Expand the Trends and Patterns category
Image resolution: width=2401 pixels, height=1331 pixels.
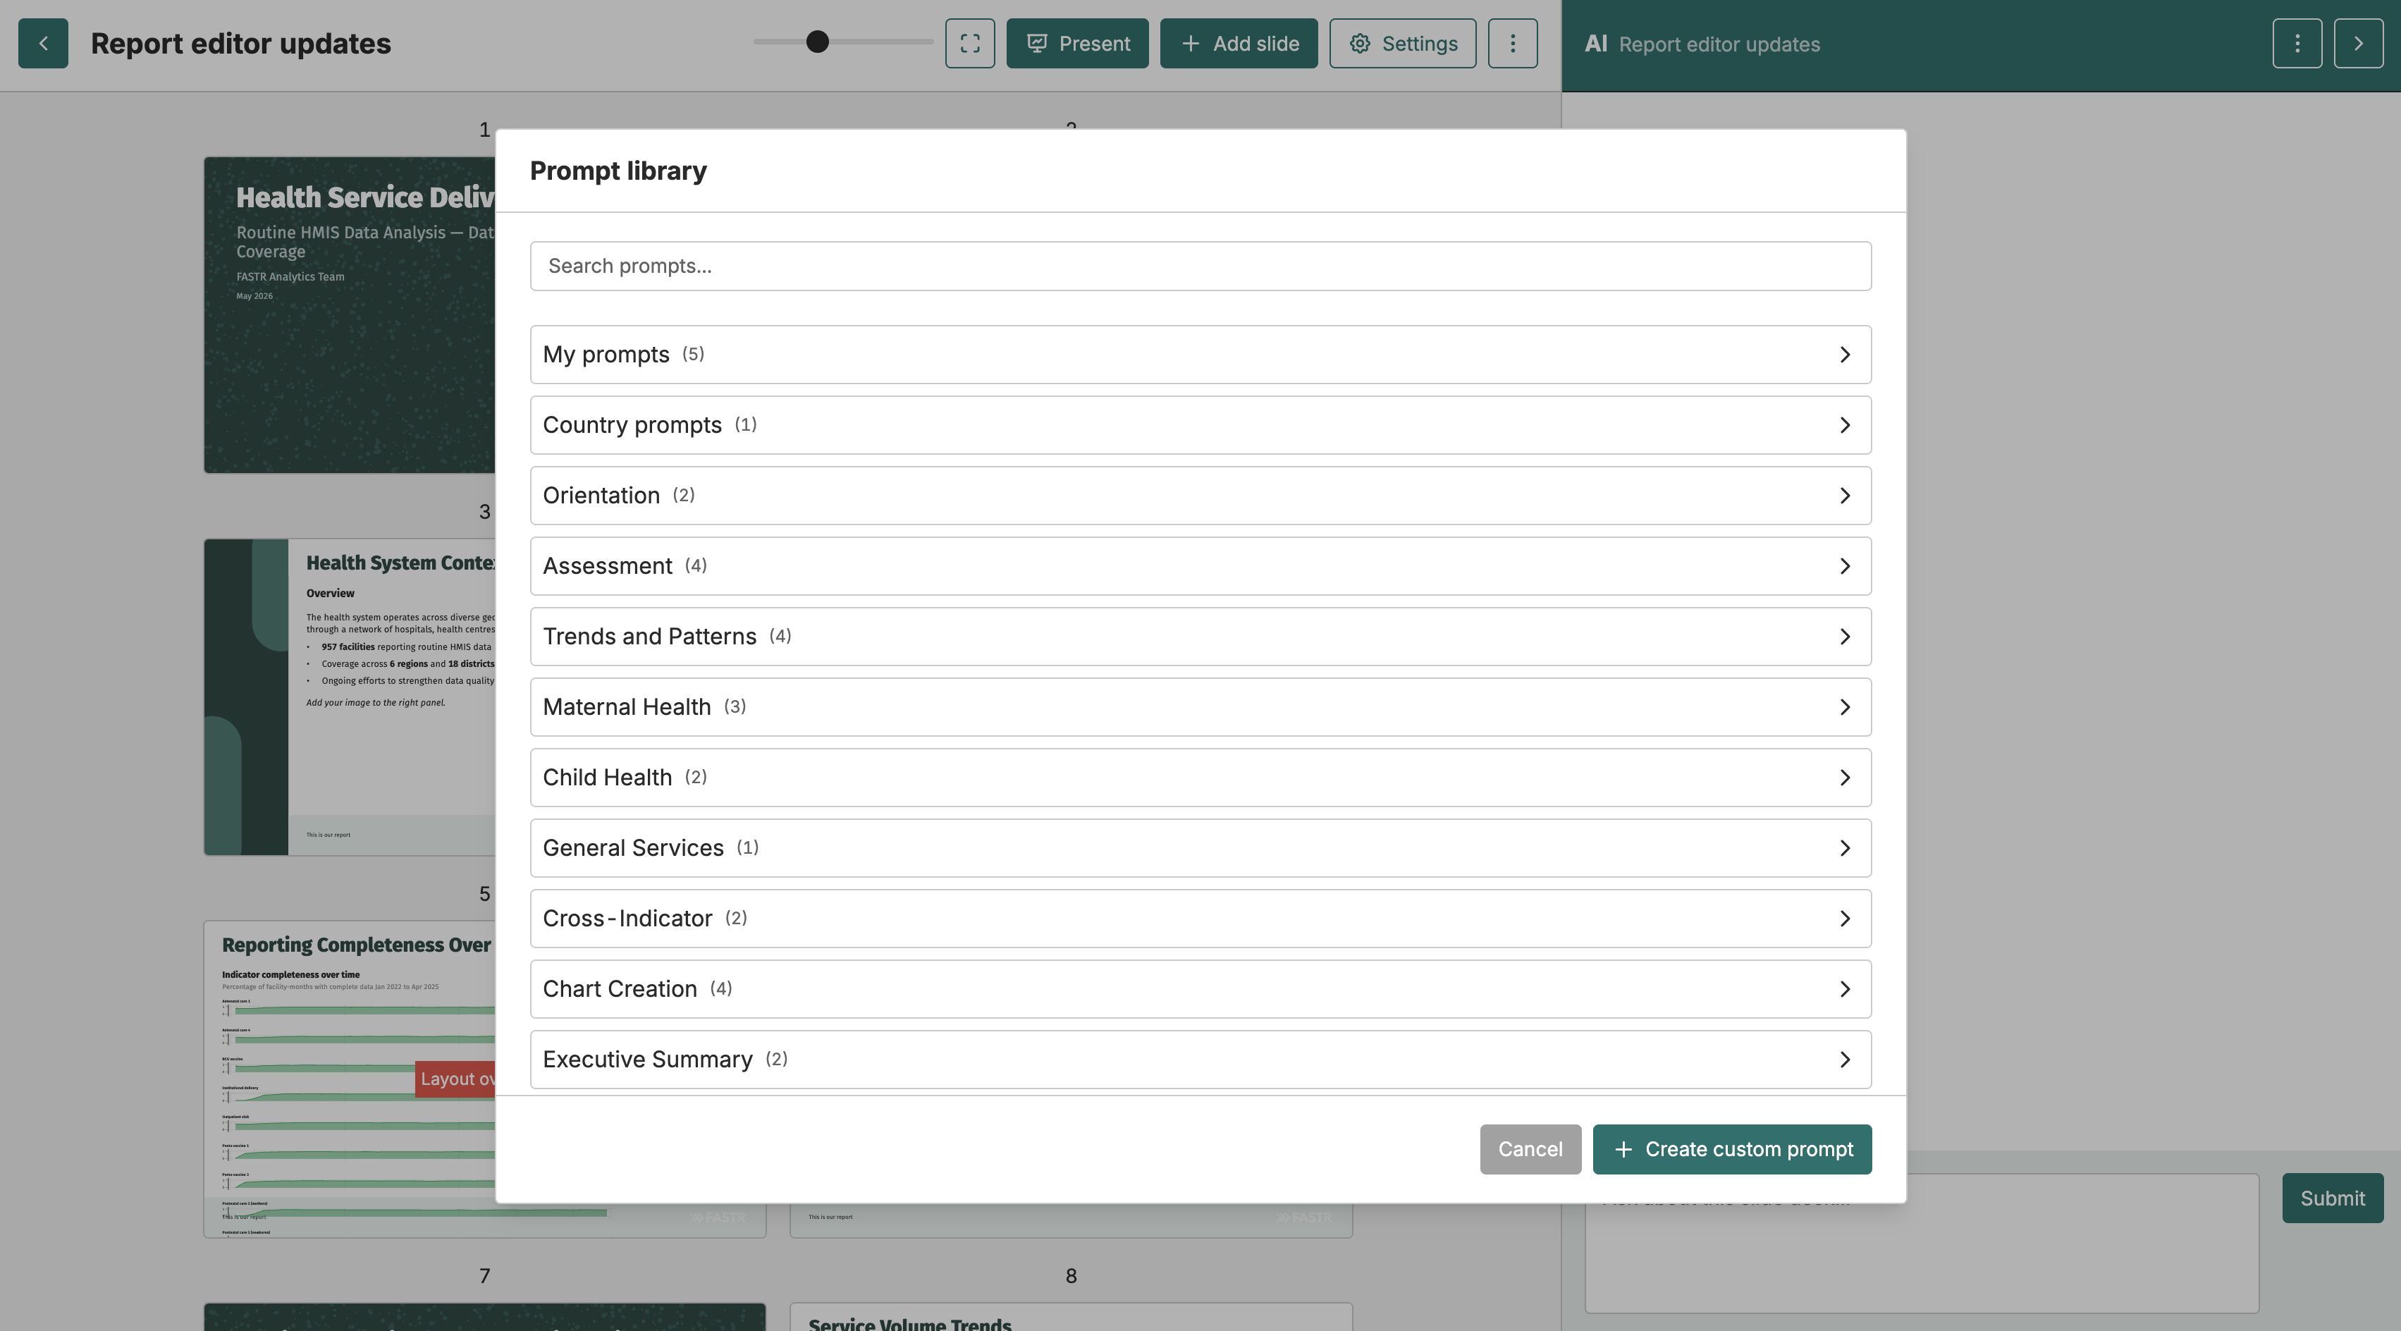coord(1200,637)
